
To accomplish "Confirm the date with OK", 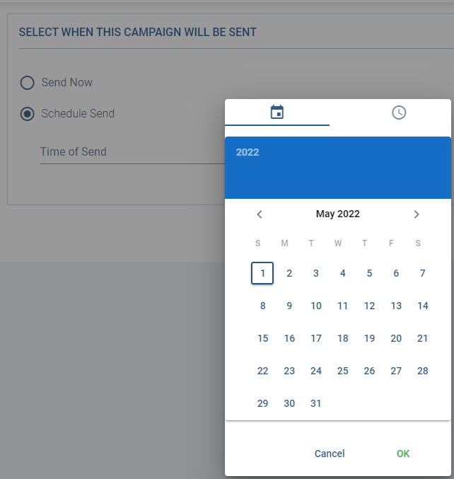I will [x=403, y=454].
